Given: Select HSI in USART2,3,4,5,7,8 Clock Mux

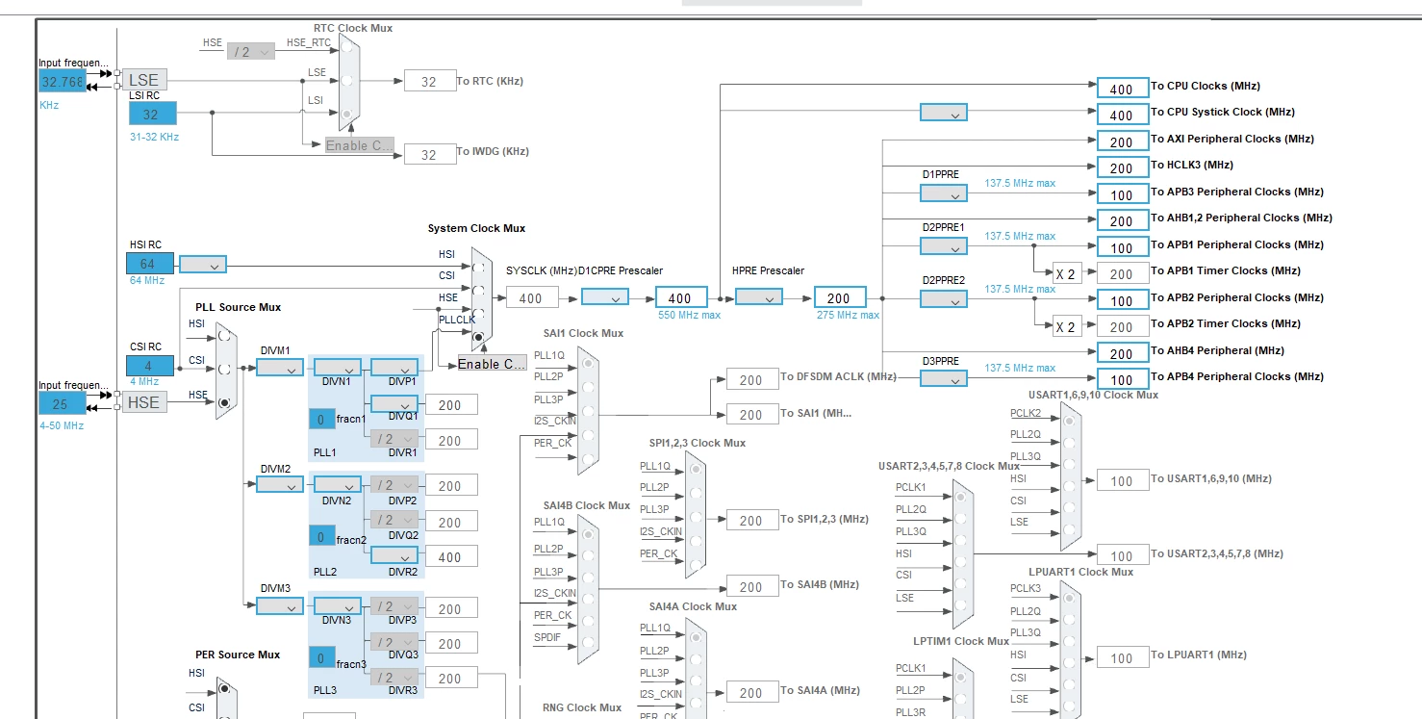Looking at the screenshot, I should [959, 563].
